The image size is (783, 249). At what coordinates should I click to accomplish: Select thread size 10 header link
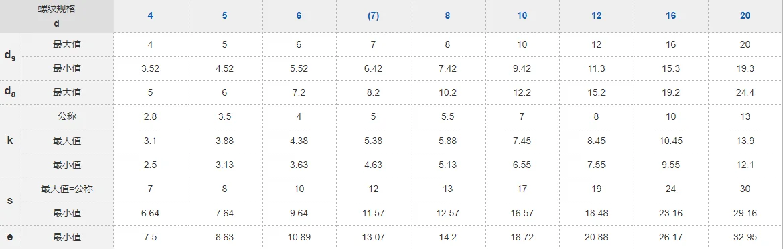coord(522,16)
